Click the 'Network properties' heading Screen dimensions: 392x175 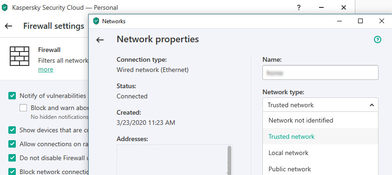tap(158, 39)
